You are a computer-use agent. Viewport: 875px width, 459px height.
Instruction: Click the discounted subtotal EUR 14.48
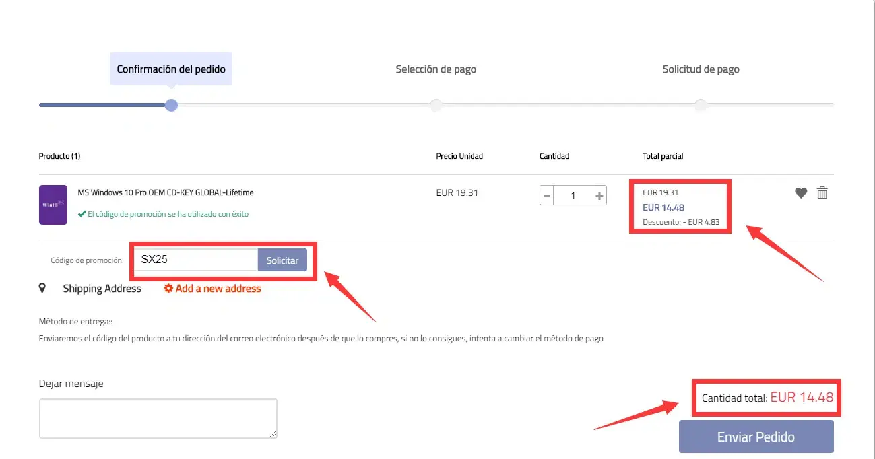tap(663, 207)
